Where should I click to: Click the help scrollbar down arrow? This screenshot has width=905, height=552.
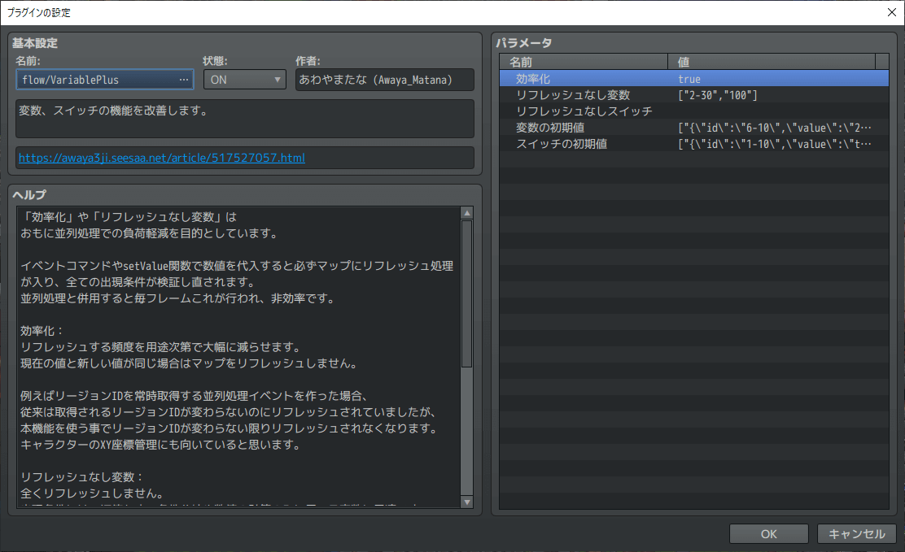click(x=467, y=502)
